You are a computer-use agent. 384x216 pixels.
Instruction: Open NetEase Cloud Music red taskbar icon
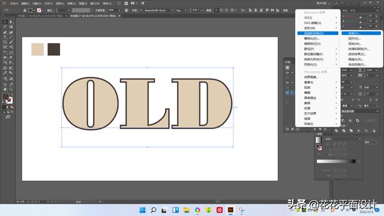(220, 210)
